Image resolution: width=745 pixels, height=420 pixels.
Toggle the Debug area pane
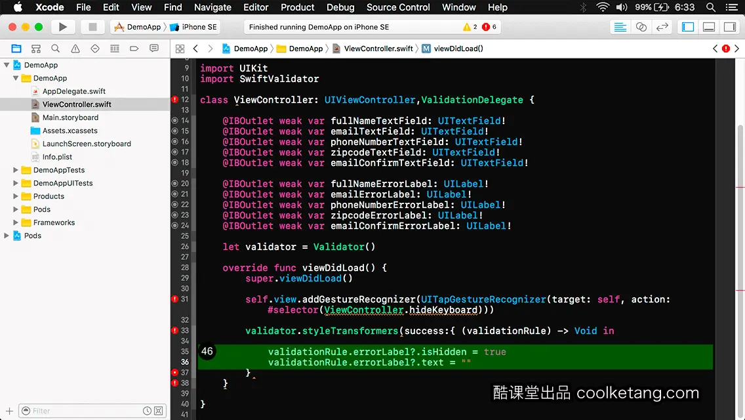[x=709, y=27]
